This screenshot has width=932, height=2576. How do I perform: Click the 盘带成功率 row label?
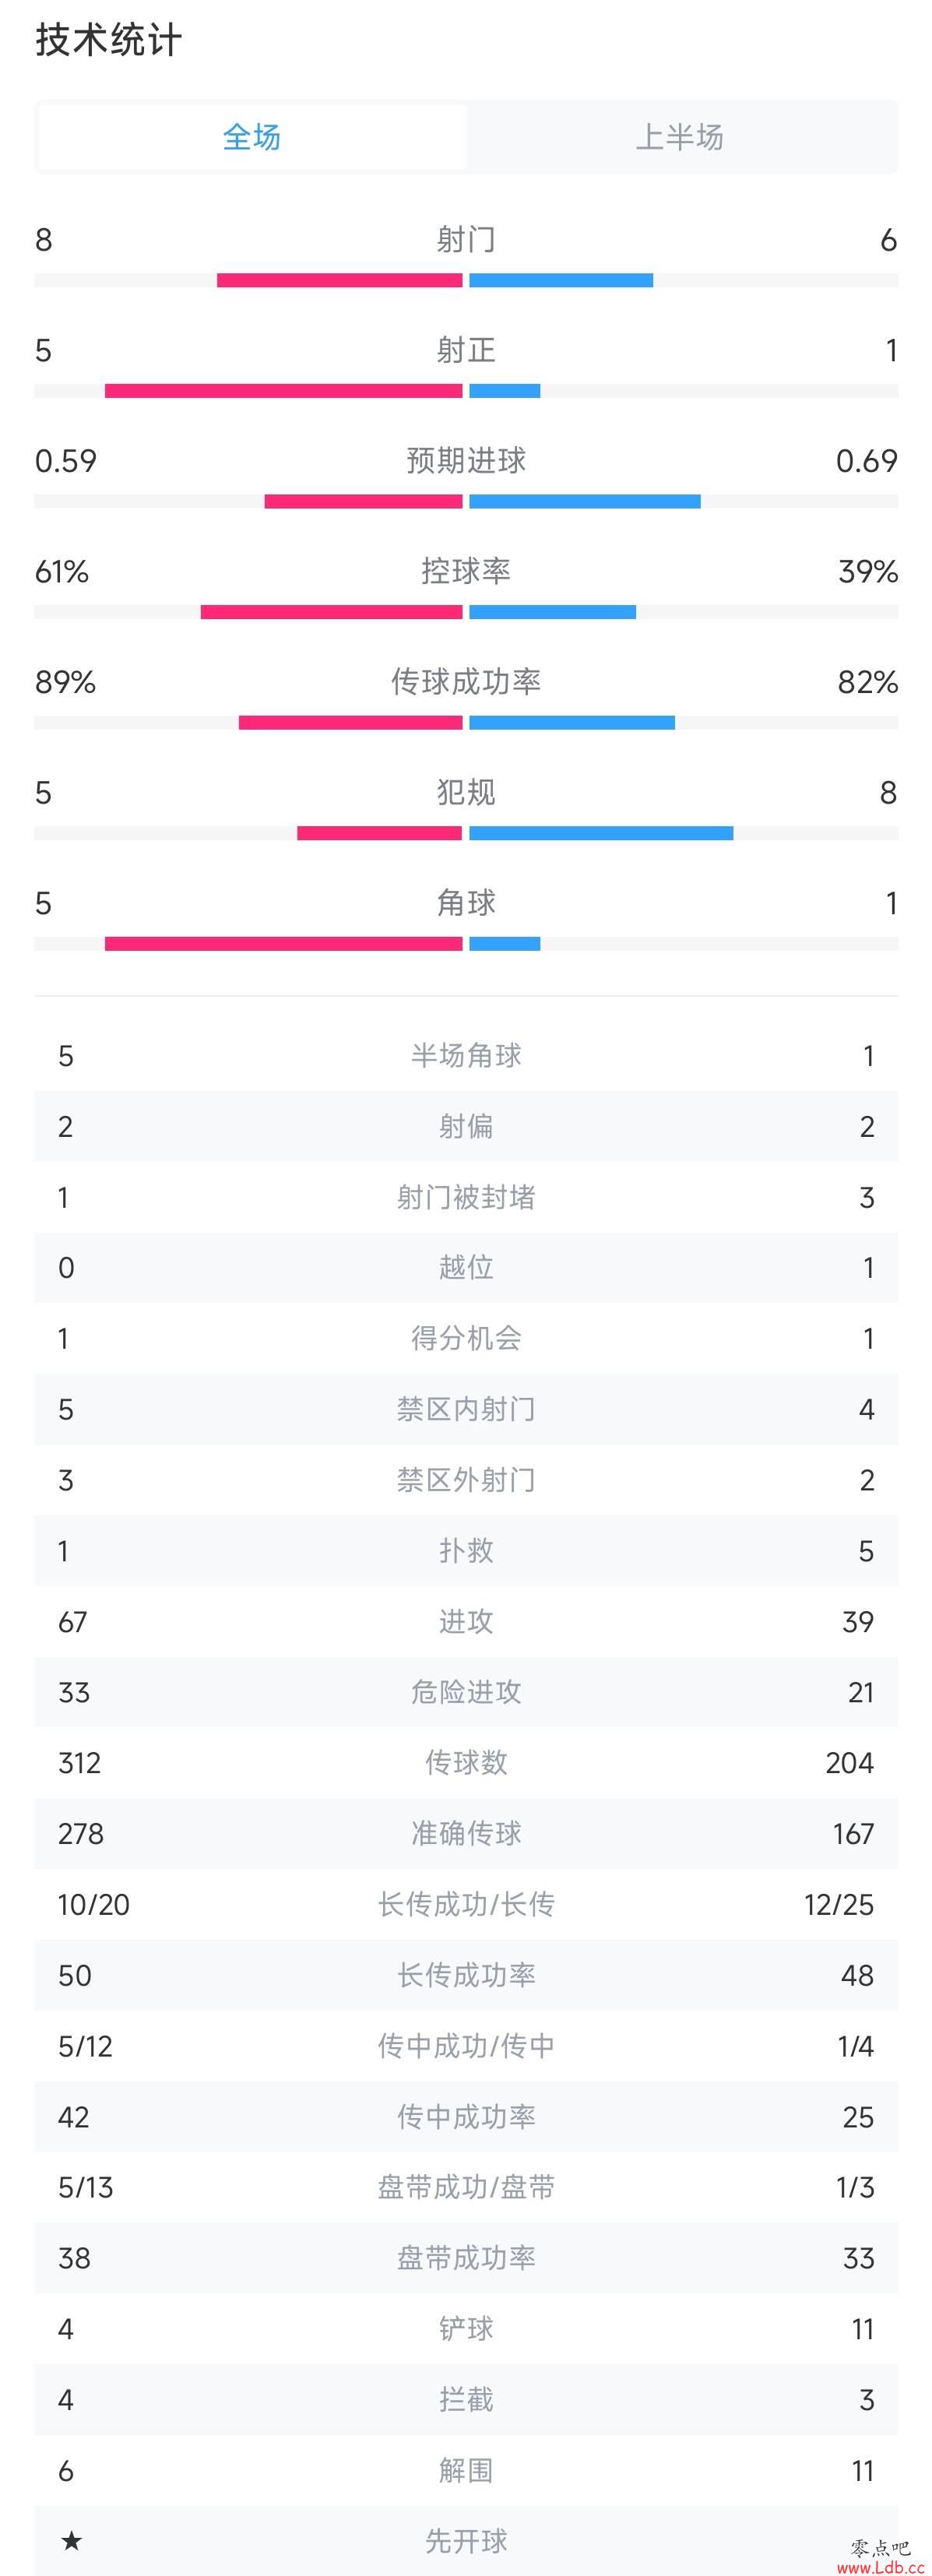(x=466, y=2258)
